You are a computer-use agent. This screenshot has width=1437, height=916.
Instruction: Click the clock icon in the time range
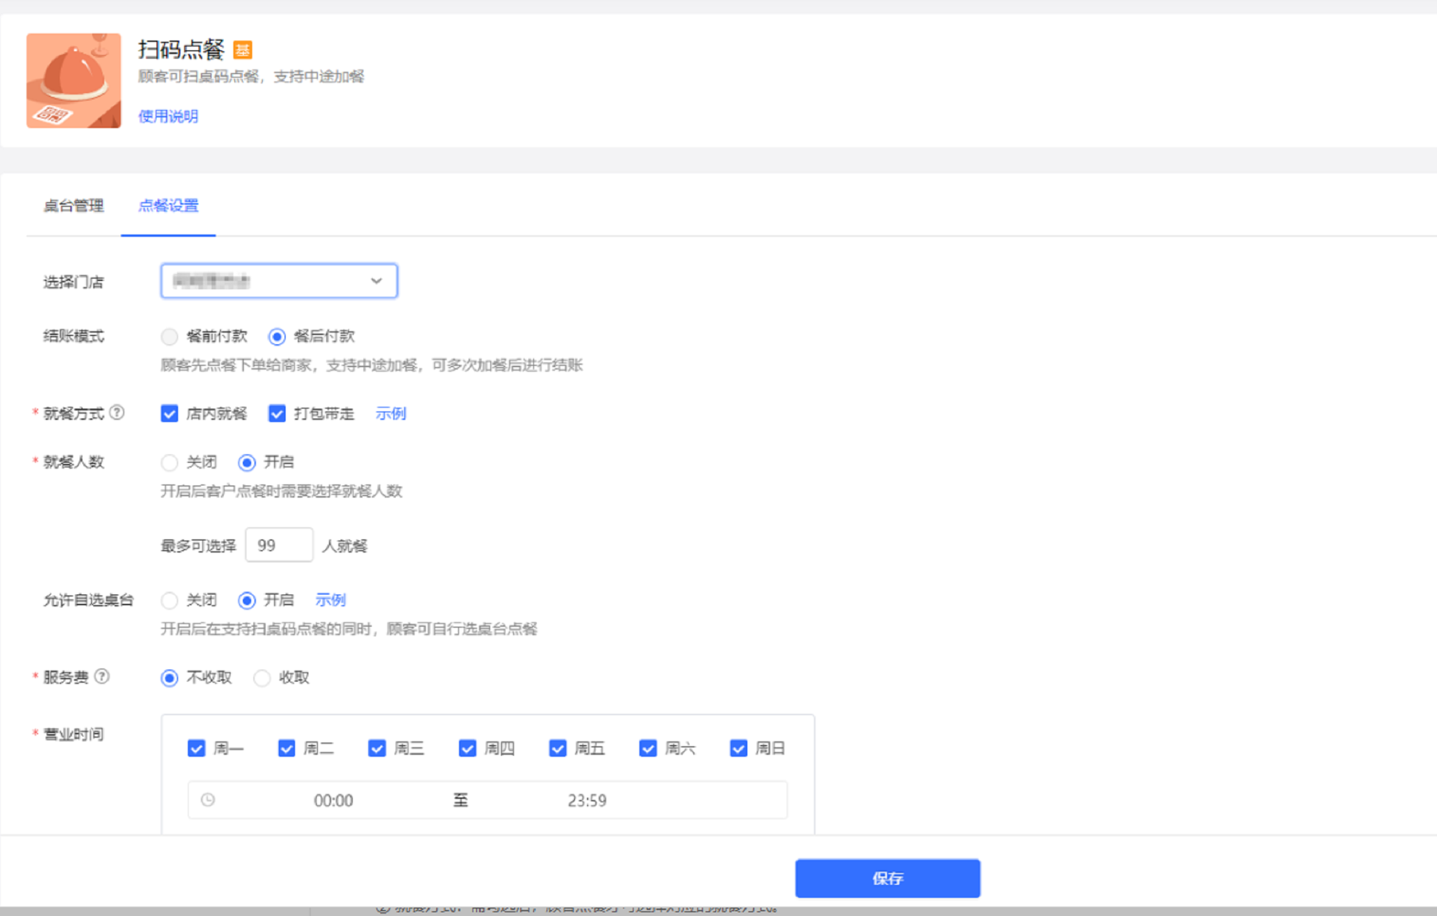(208, 800)
